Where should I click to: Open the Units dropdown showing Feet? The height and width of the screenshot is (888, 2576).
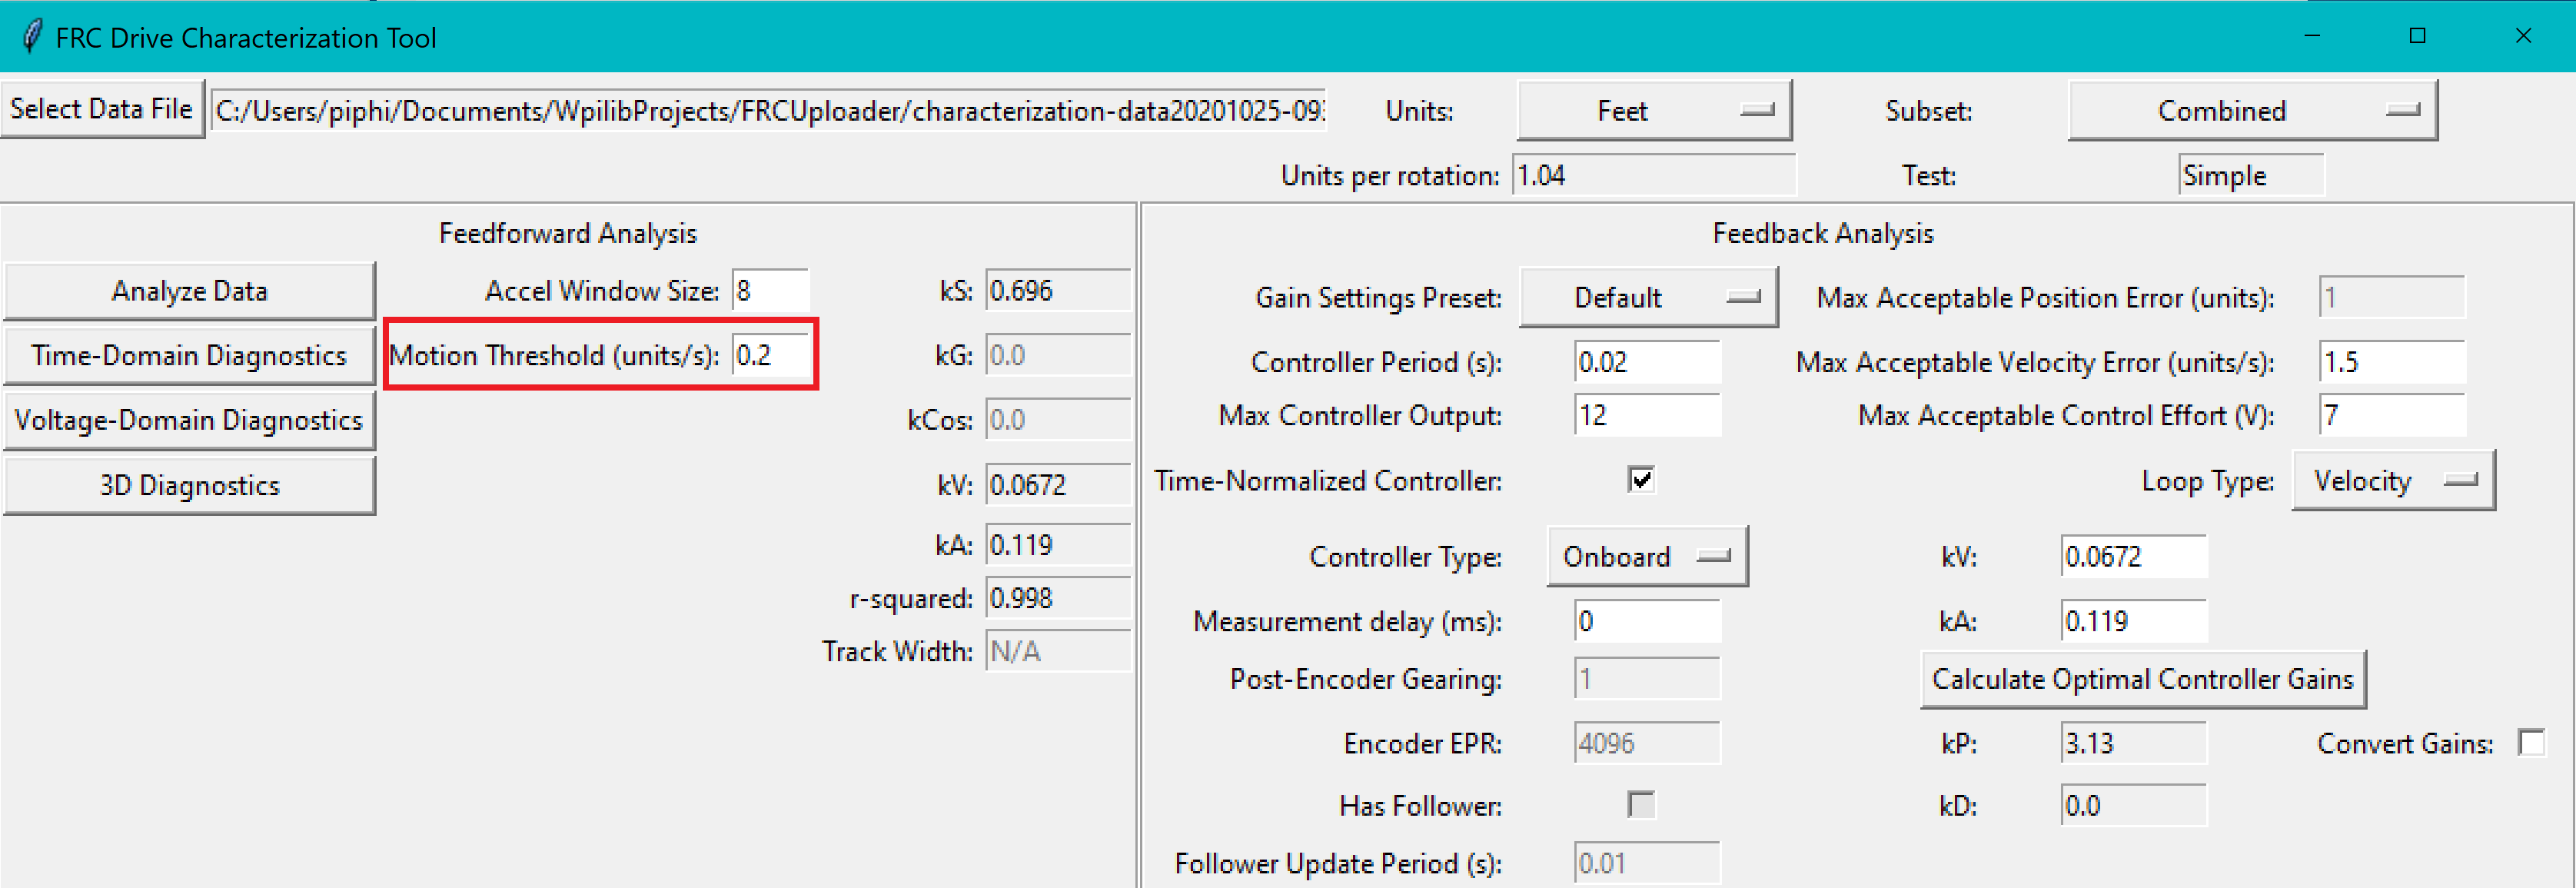coord(1654,111)
